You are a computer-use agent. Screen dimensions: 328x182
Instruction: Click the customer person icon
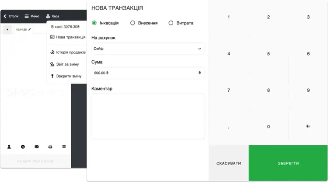(x=9, y=147)
